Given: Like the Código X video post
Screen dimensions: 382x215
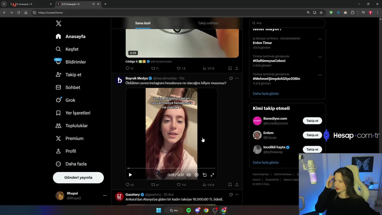Looking at the screenshot, I should click(x=181, y=68).
